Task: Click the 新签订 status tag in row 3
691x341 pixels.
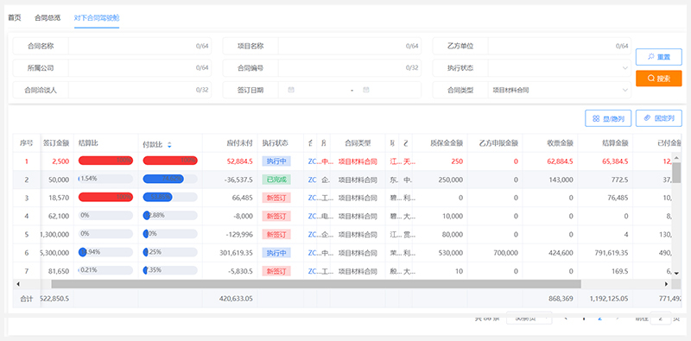Action: click(x=276, y=198)
